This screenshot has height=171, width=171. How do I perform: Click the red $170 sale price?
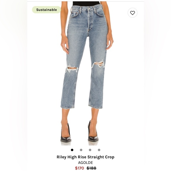point(79,168)
